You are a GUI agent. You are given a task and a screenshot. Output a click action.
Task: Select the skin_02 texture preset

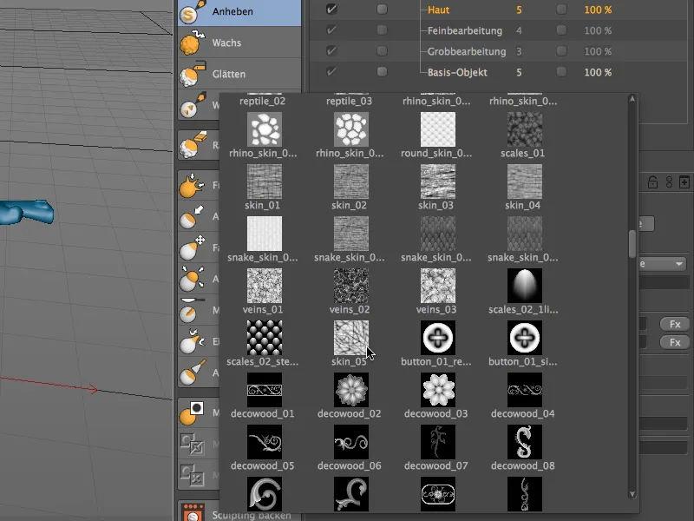(351, 181)
